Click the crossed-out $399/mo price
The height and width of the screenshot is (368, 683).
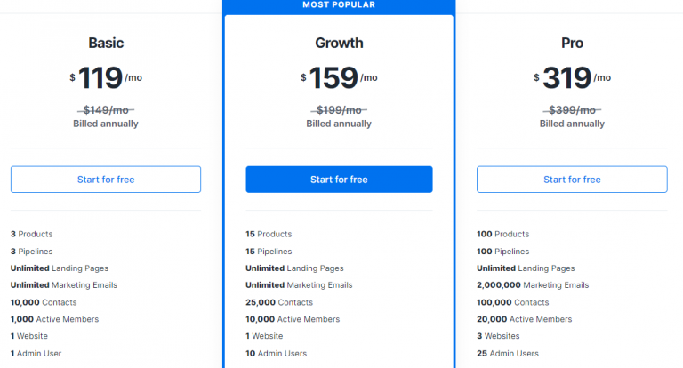(x=572, y=110)
